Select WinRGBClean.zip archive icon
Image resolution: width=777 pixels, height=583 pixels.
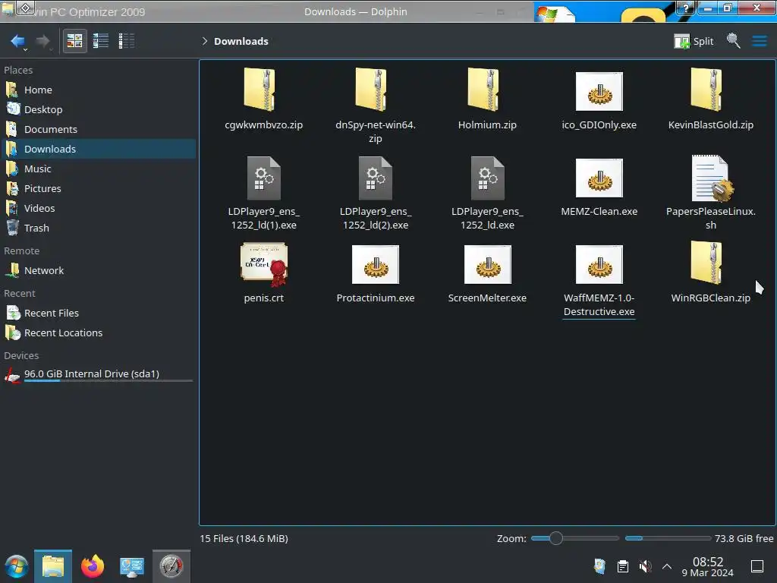click(706, 263)
